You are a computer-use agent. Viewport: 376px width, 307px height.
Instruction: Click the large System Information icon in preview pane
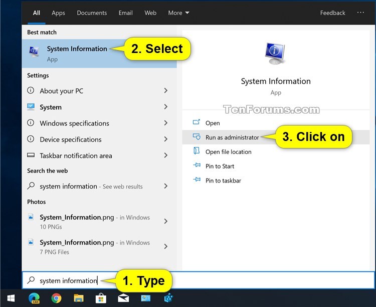275,53
